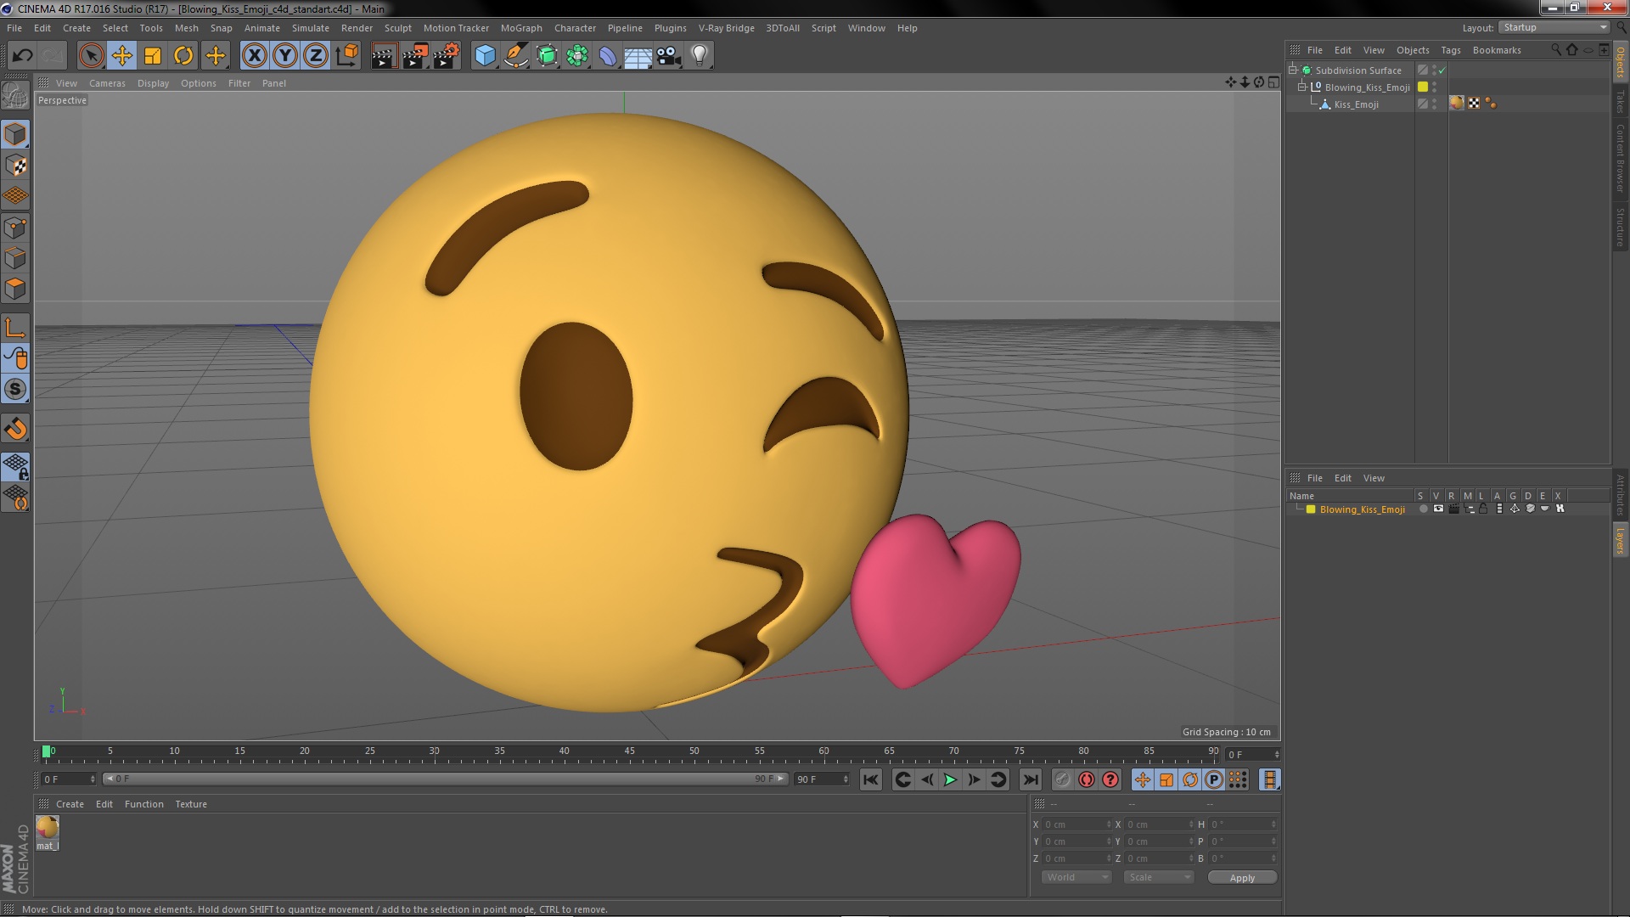This screenshot has height=917, width=1630.
Task: Add a Cube primitive object
Action: click(x=485, y=56)
